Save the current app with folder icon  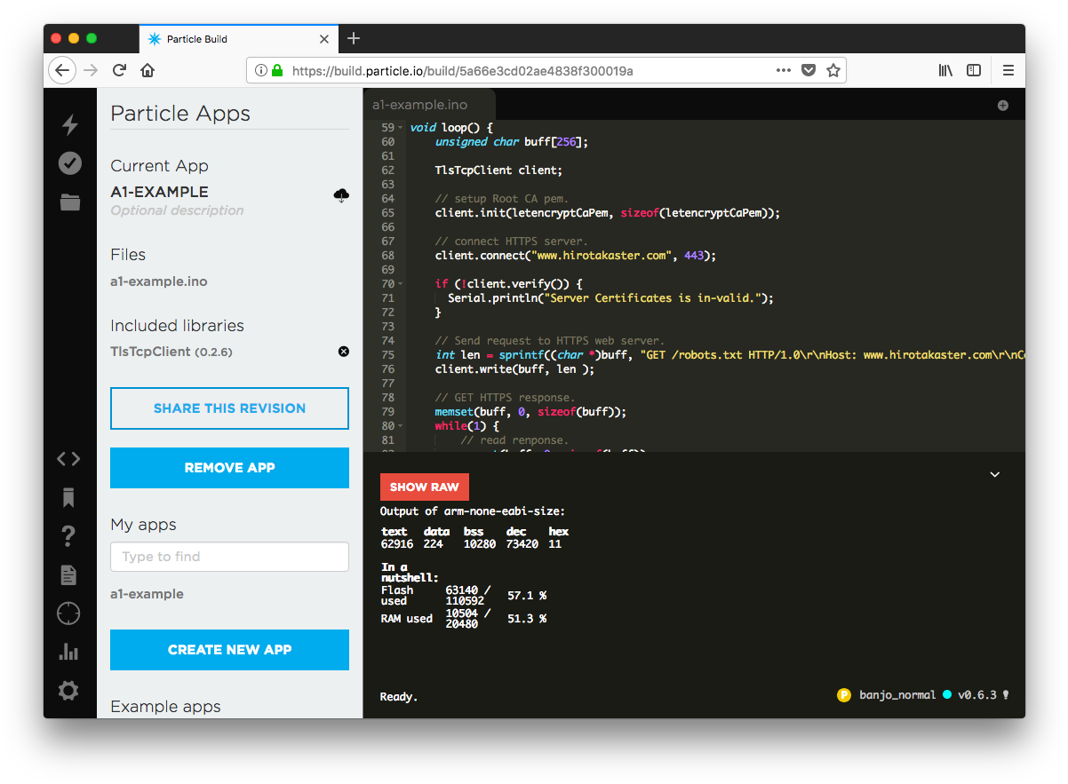point(69,202)
